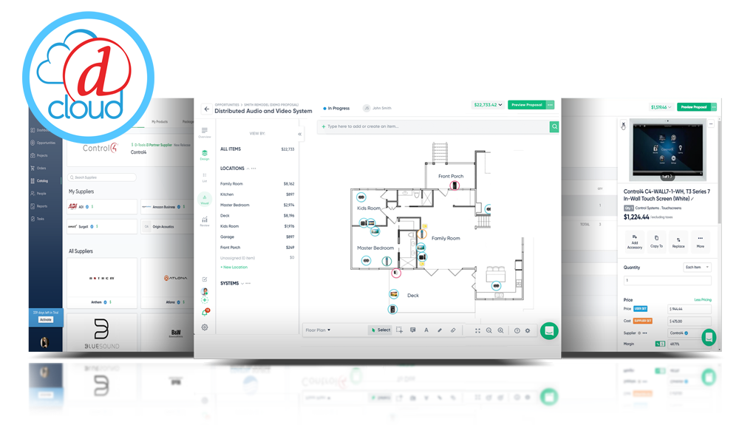
Task: Activate the Select tool button
Action: 381,330
